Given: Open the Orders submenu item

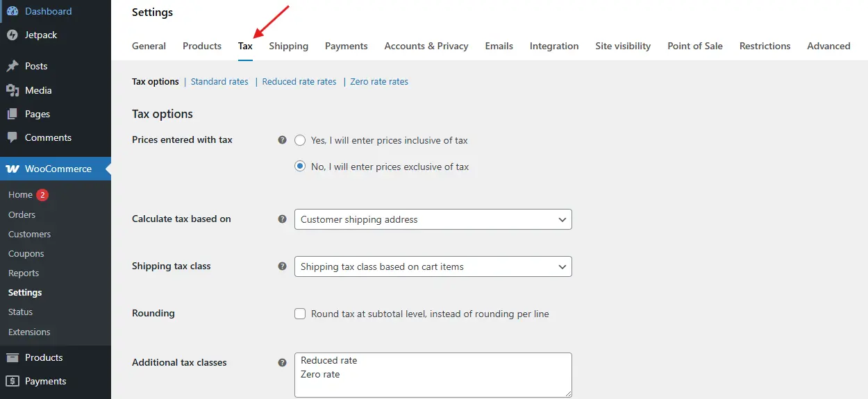Looking at the screenshot, I should [x=22, y=214].
